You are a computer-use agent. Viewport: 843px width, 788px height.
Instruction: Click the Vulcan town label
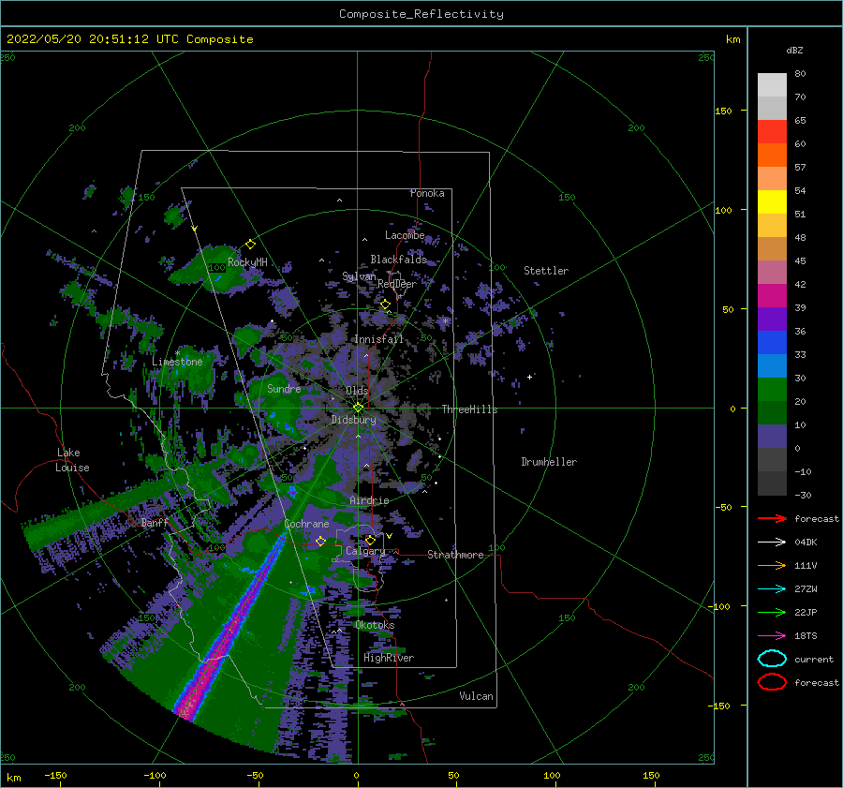tap(477, 696)
